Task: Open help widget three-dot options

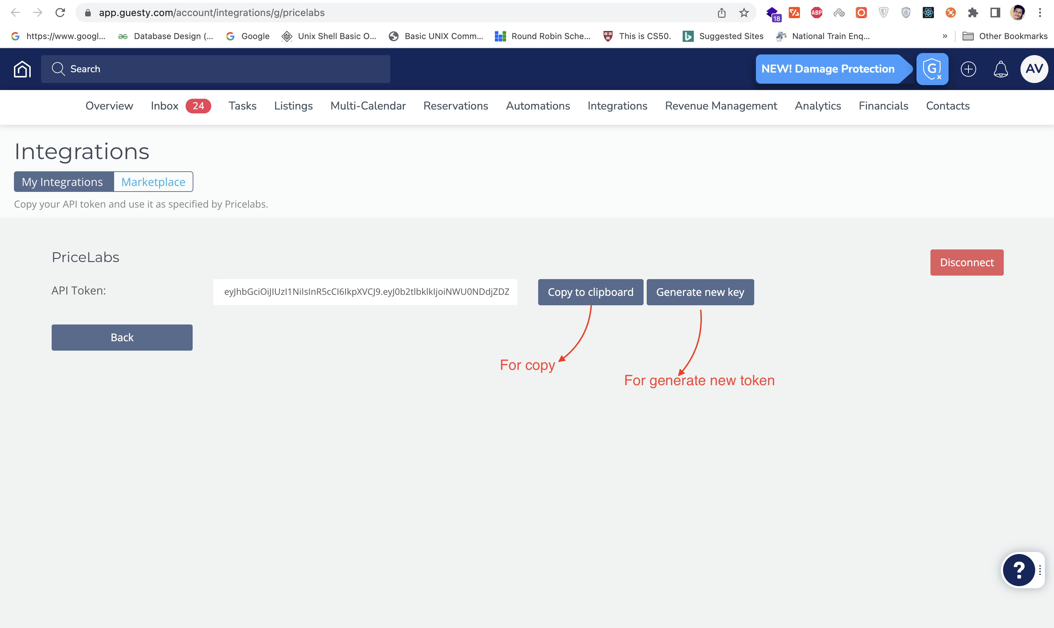Action: [1040, 570]
